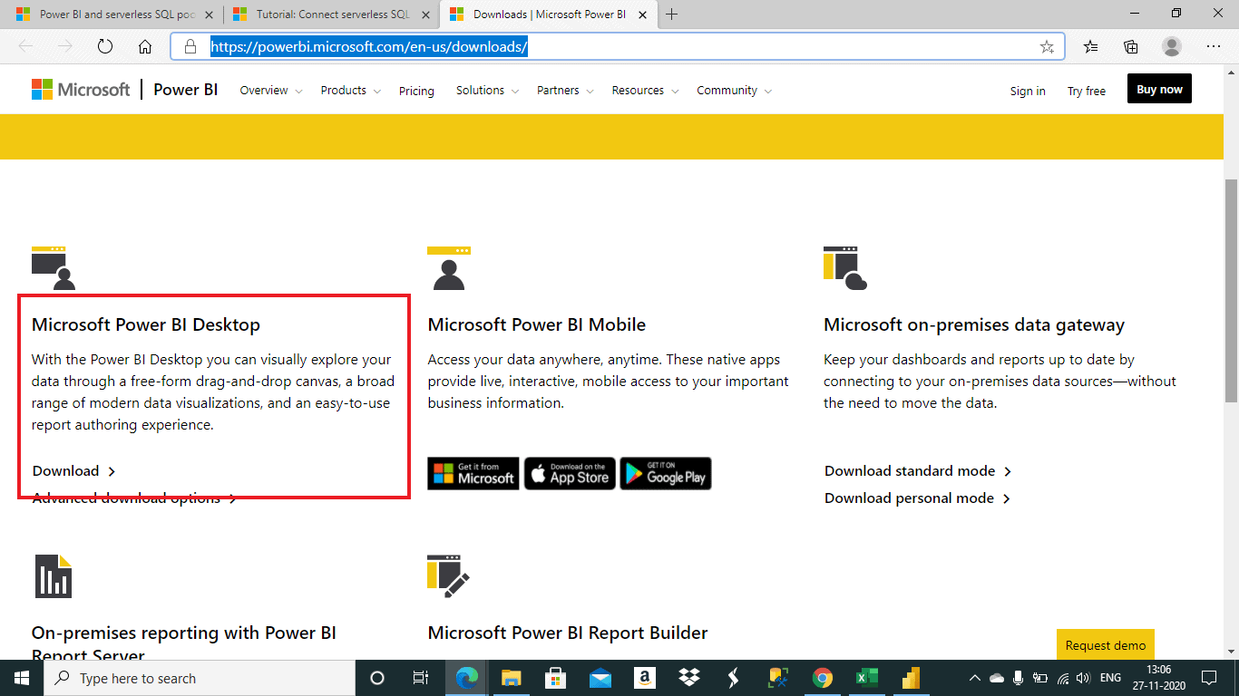Viewport: 1239px width, 696px height.
Task: Switch to the Tutorial: Connect serverless SQL tab
Action: click(x=331, y=14)
